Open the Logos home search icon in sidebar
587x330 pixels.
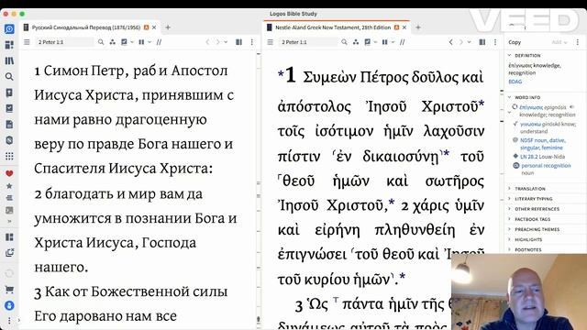[x=9, y=28]
